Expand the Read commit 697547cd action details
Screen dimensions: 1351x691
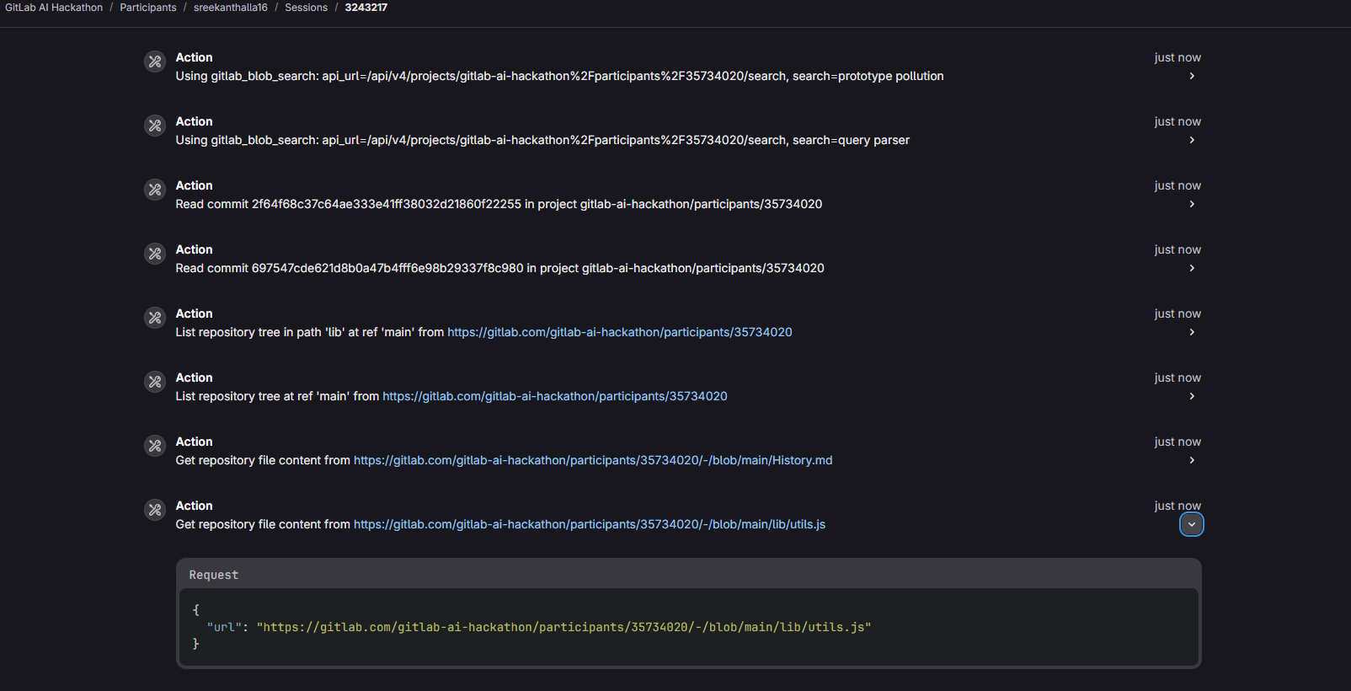[x=1192, y=268]
